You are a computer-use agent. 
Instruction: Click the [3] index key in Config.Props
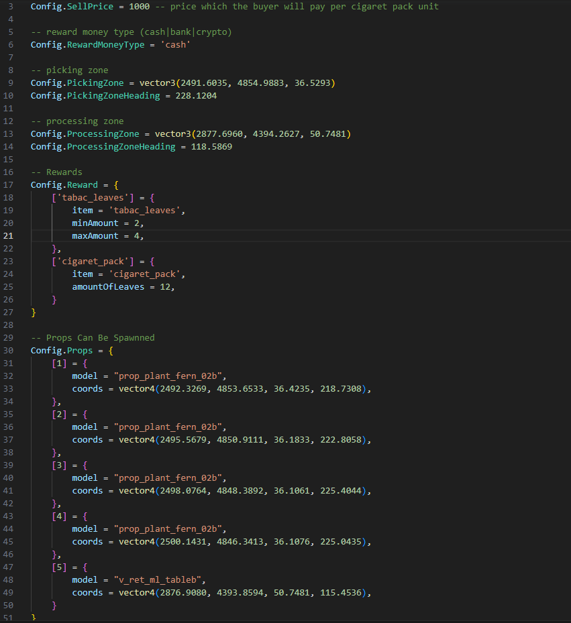(59, 465)
